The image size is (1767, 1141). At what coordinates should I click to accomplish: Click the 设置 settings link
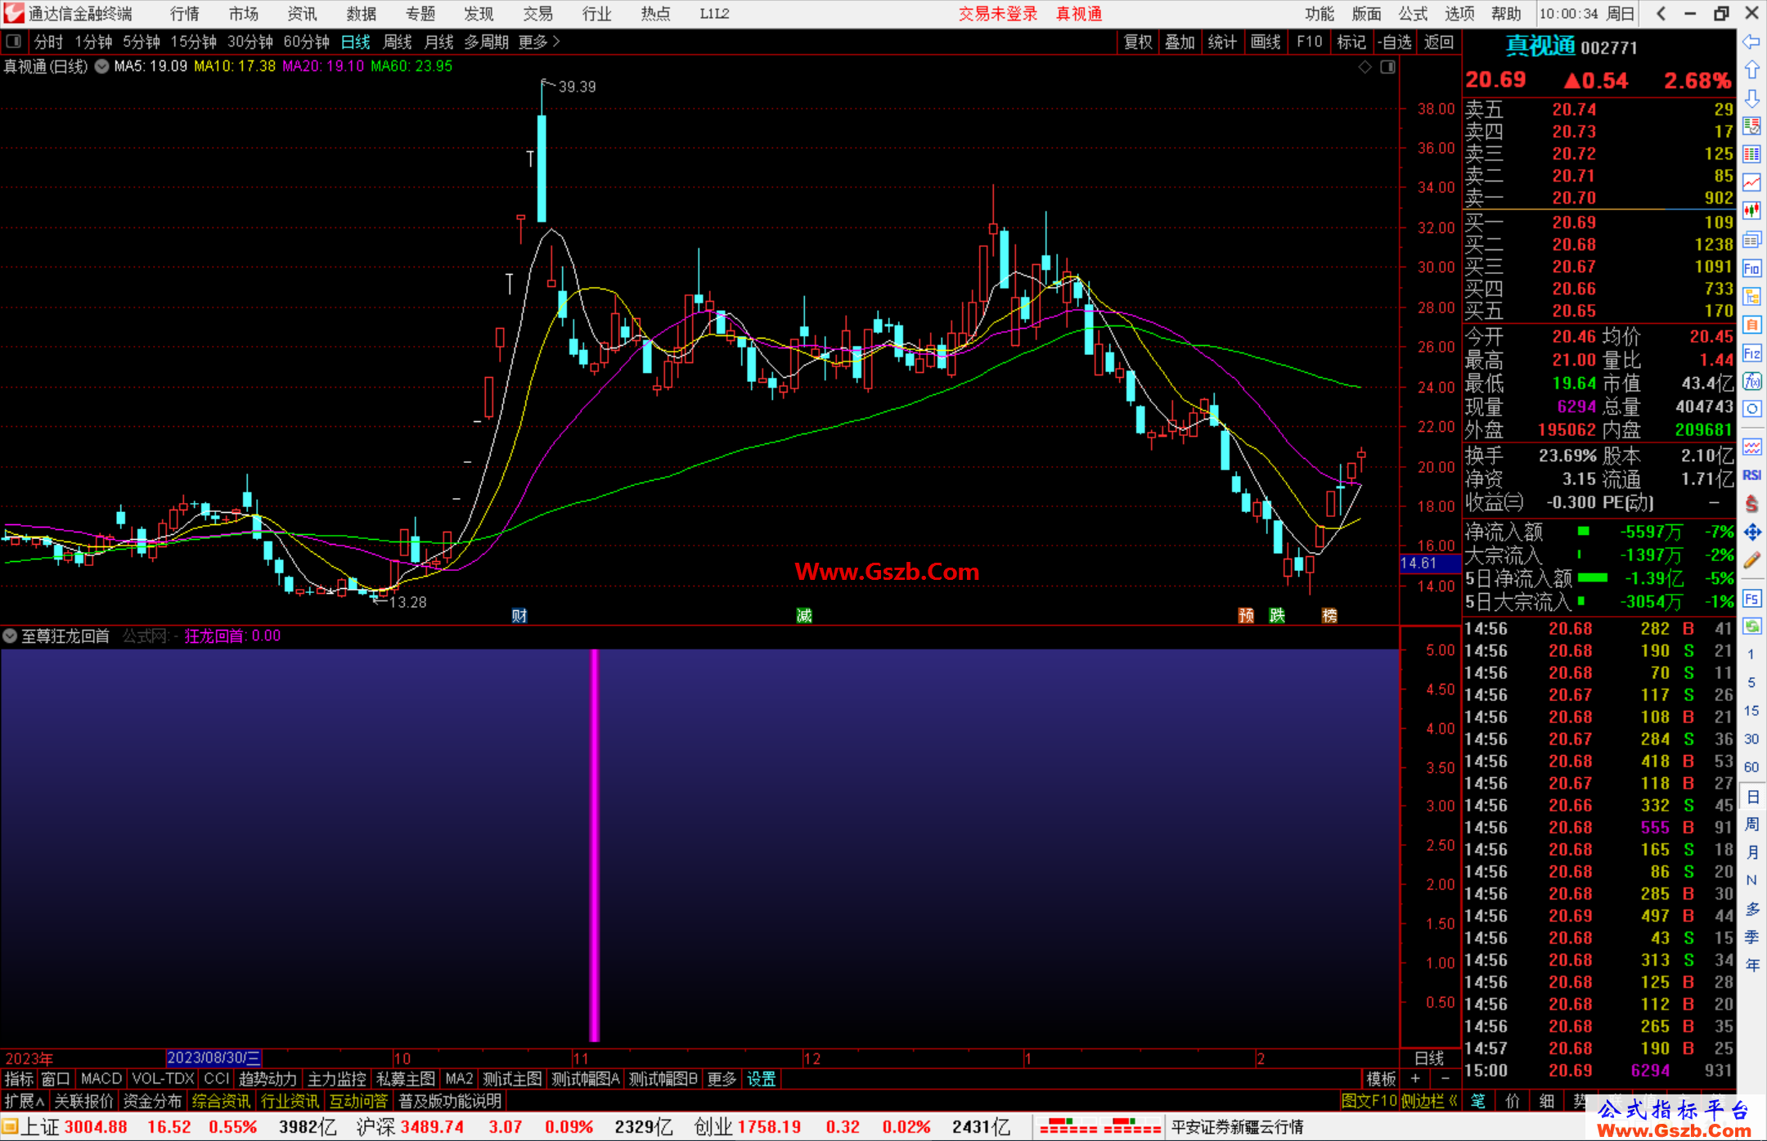click(x=762, y=1079)
